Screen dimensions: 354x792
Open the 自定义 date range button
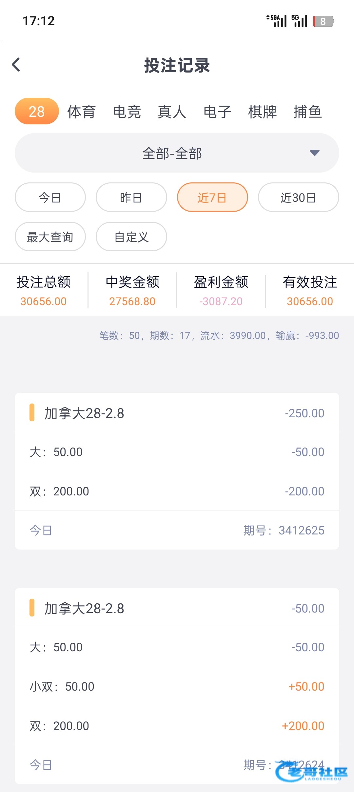click(131, 237)
